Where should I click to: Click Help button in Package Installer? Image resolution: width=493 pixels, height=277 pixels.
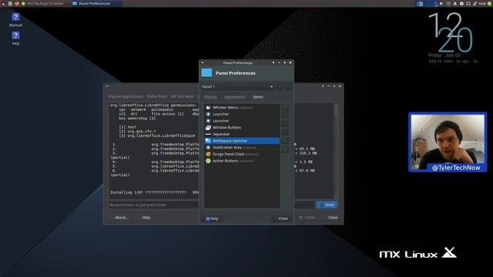click(x=146, y=218)
